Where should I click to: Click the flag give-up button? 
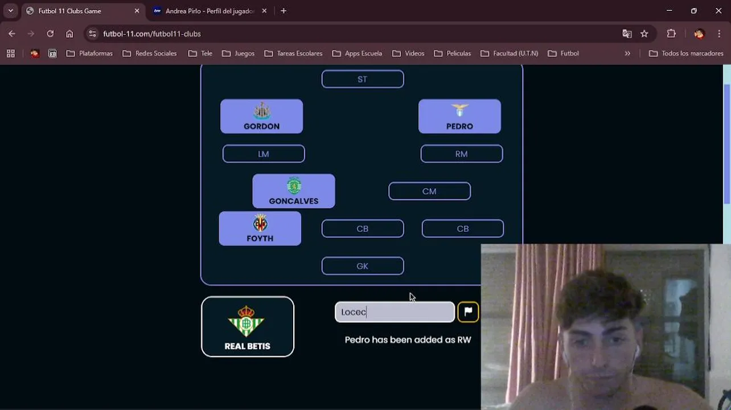pyautogui.click(x=468, y=312)
